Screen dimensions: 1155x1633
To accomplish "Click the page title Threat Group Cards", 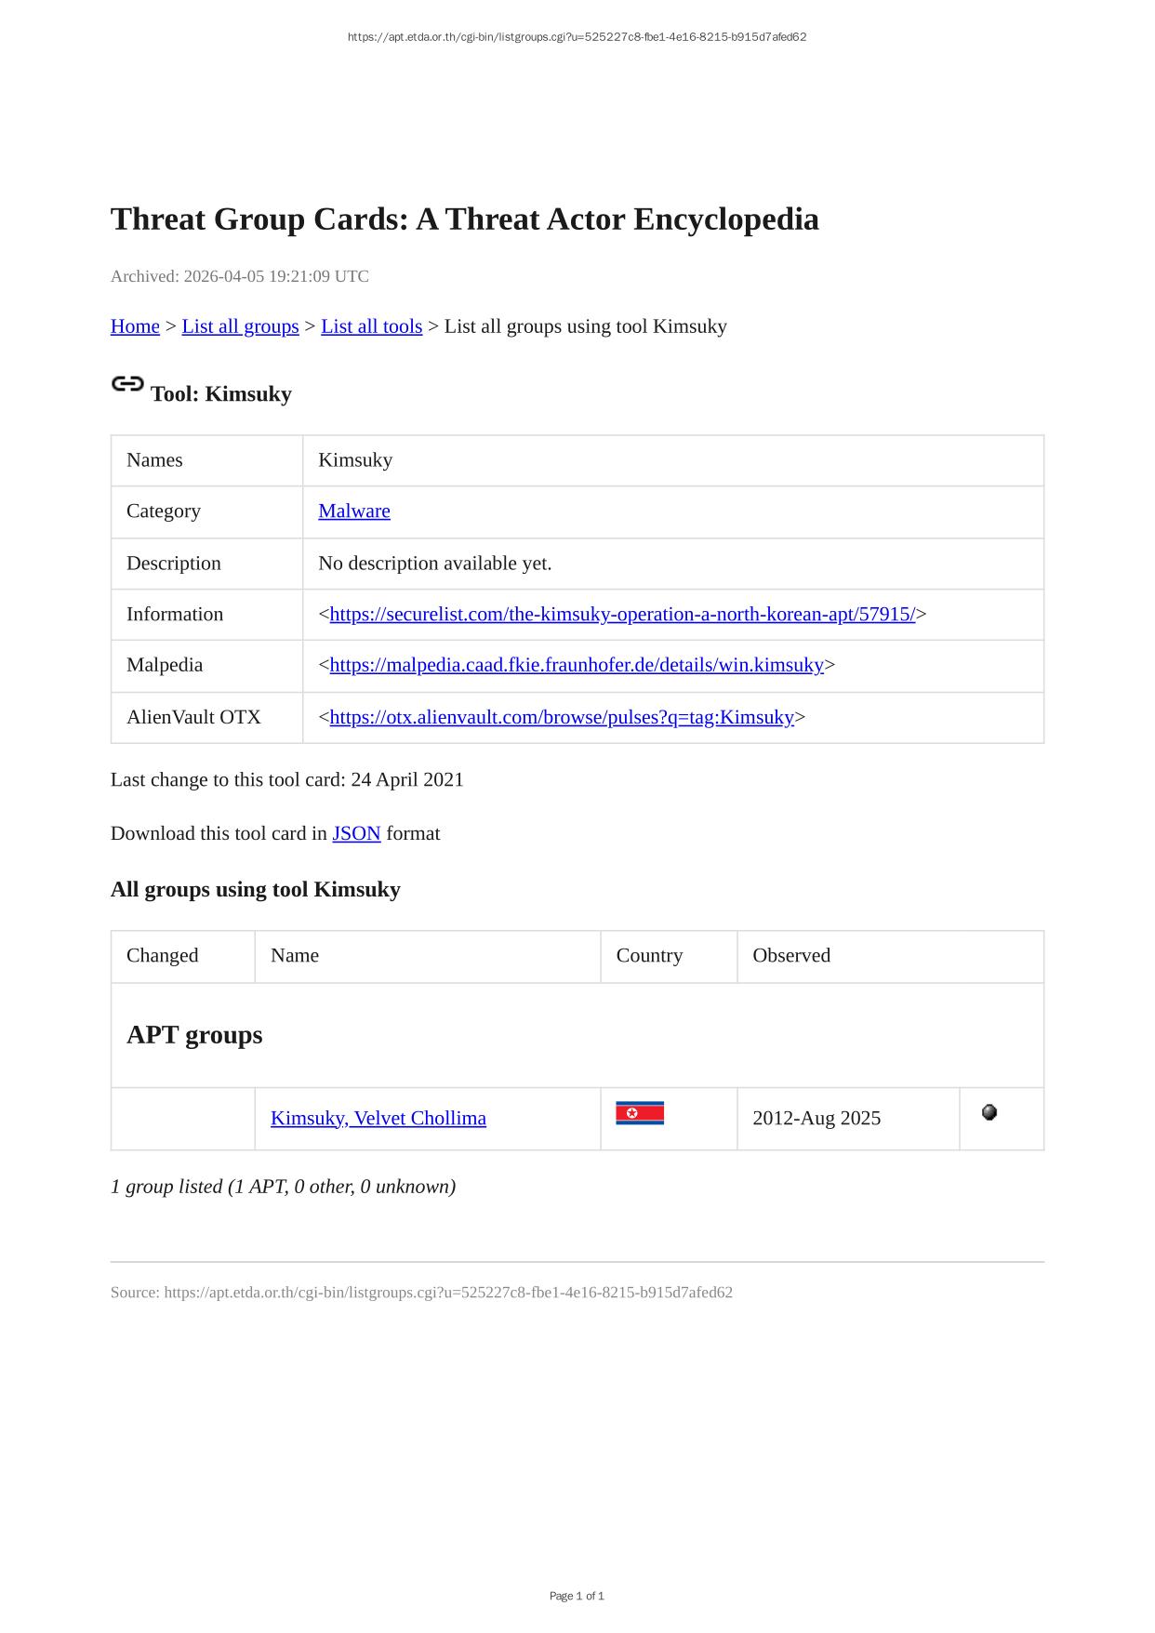I will [x=464, y=219].
